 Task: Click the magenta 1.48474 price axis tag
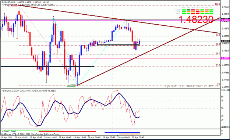coord(225,20)
